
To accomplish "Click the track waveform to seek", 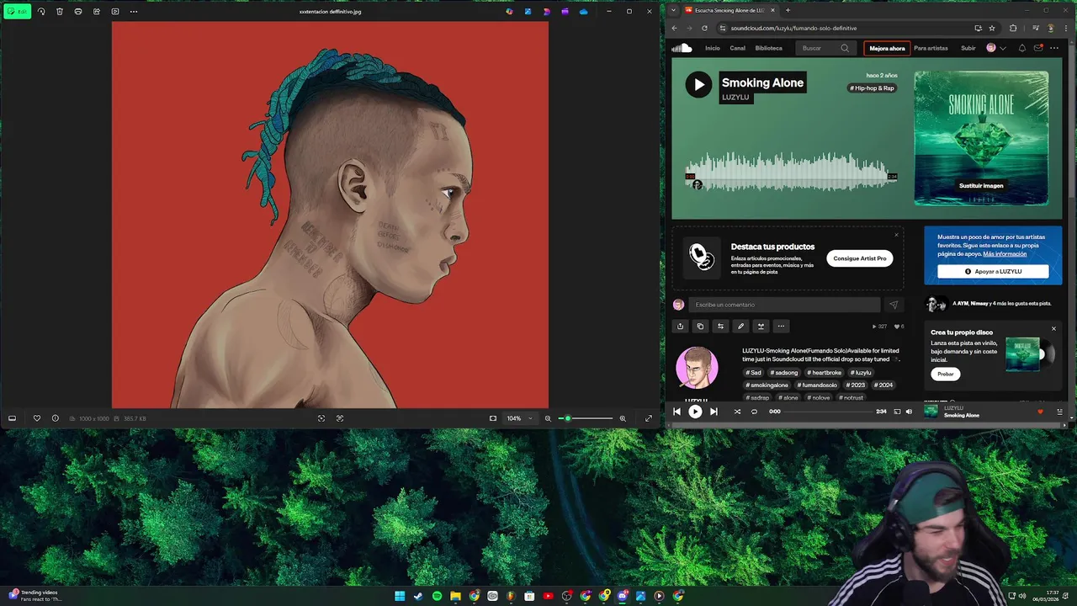I will click(x=791, y=173).
